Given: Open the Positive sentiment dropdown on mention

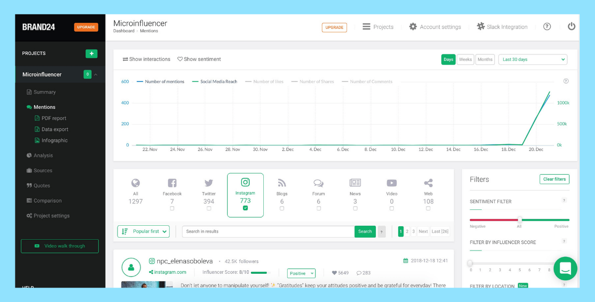Looking at the screenshot, I should 301,273.
